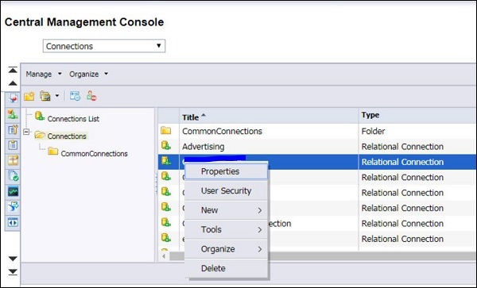Choose Delete from the context menu

[x=226, y=269]
